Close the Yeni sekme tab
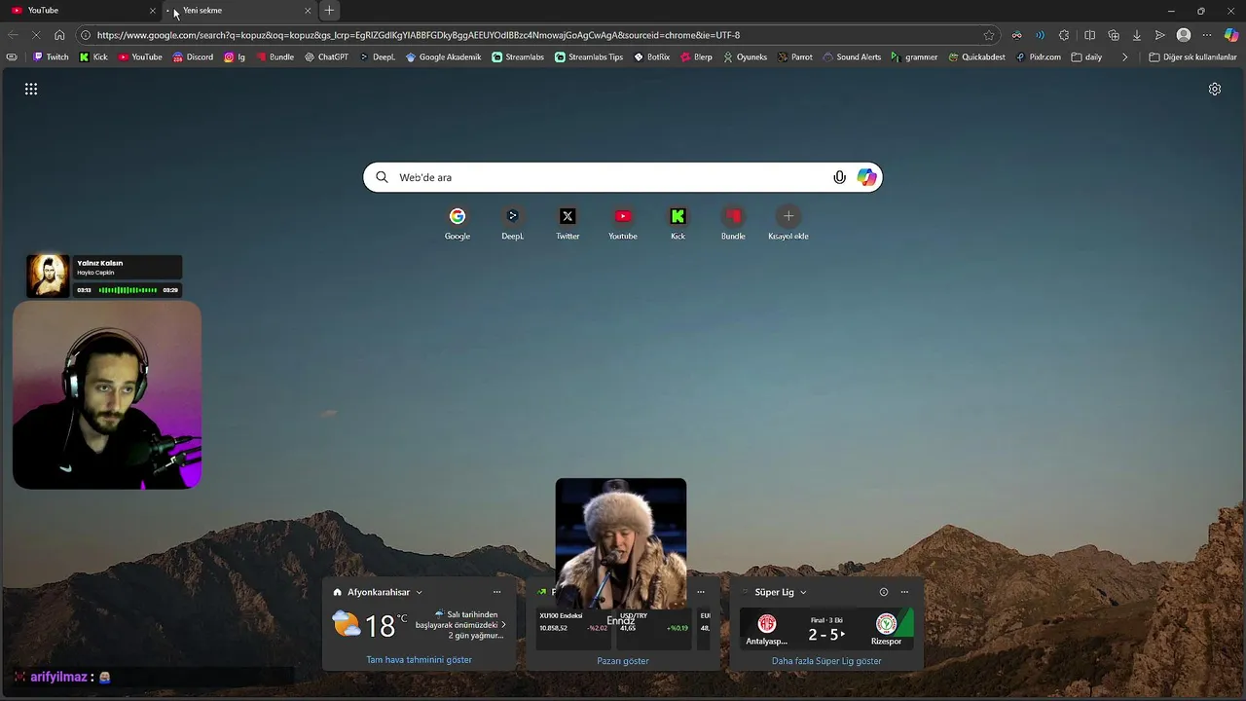Image resolution: width=1246 pixels, height=701 pixels. pos(308,11)
